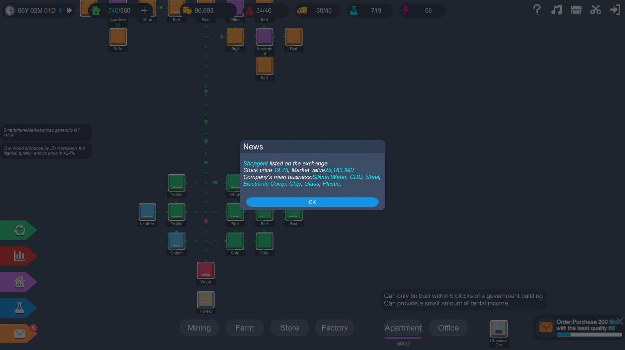The image size is (625, 350).
Task: Expand the Store build category
Action: pyautogui.click(x=289, y=328)
